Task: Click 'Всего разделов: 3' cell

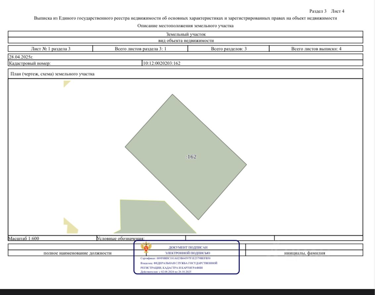Action: [x=229, y=49]
